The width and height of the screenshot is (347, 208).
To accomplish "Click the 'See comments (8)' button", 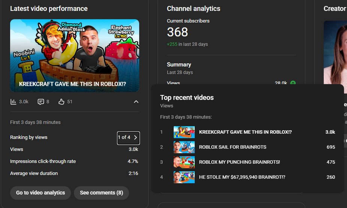I will coord(101,193).
